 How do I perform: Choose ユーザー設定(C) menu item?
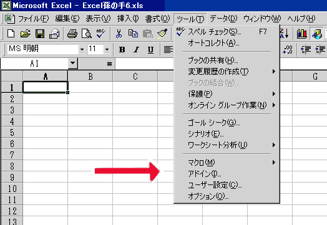(227, 184)
